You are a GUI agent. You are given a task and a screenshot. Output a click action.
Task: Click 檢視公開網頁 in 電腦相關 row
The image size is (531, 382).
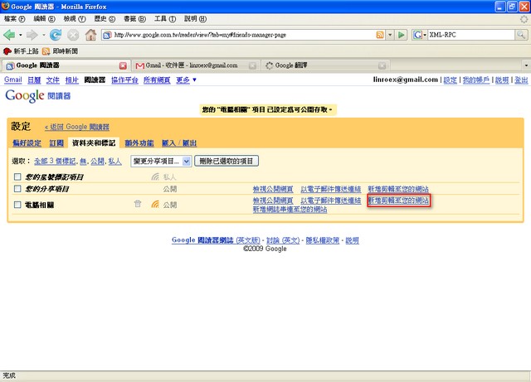coord(273,201)
